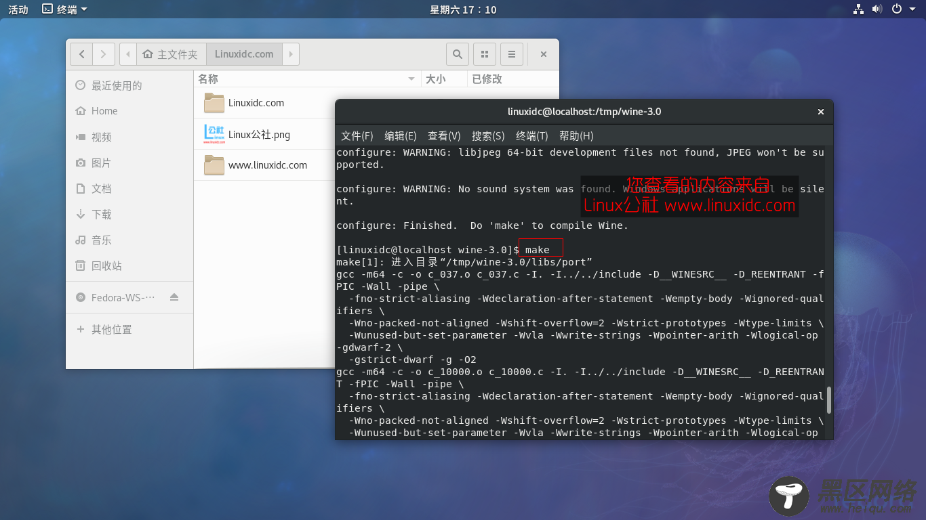
Task: Go back in the file manager
Action: point(81,54)
